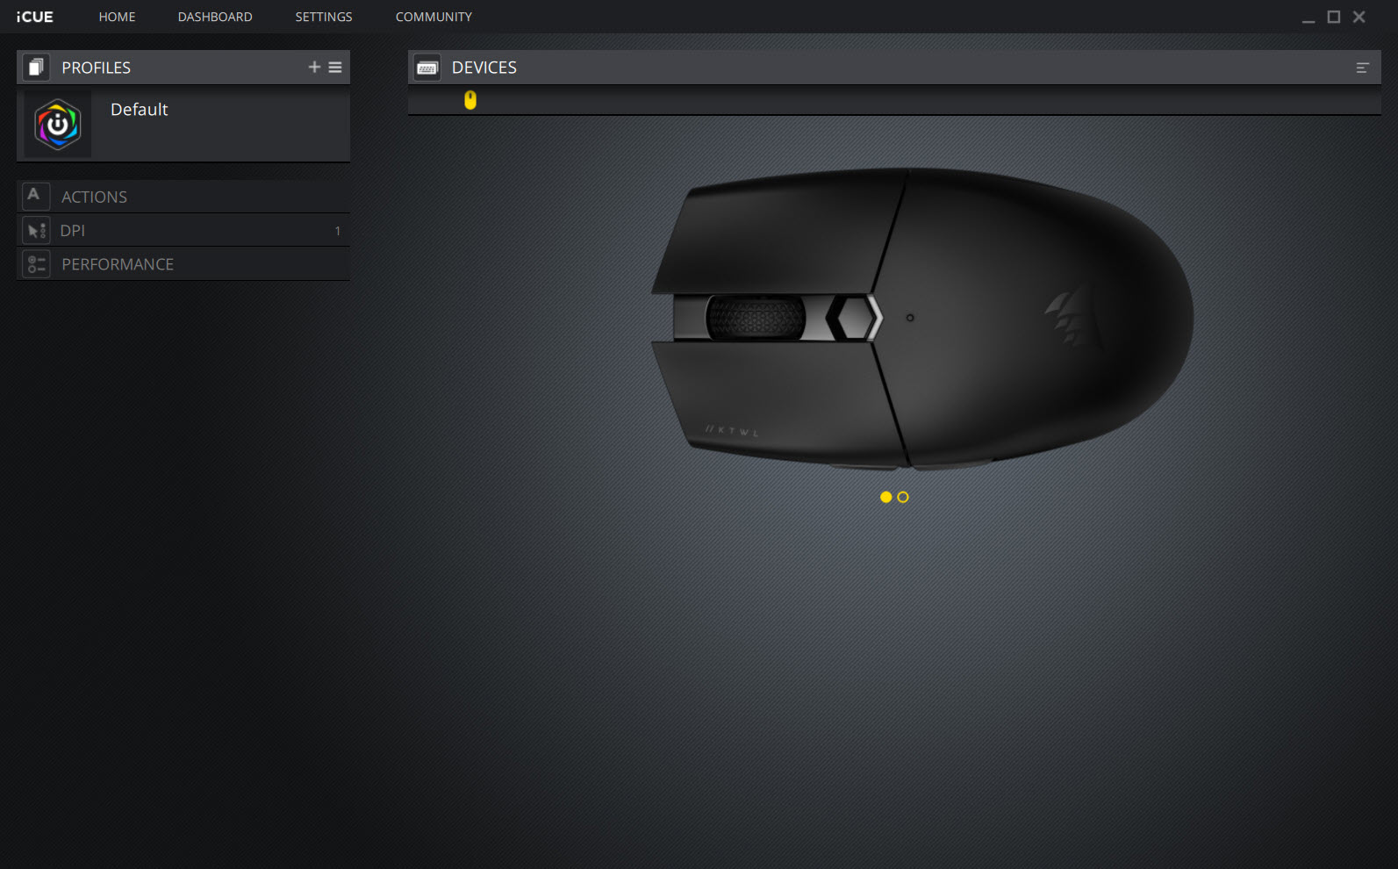
Task: Maximize the iCUE window
Action: [1334, 17]
